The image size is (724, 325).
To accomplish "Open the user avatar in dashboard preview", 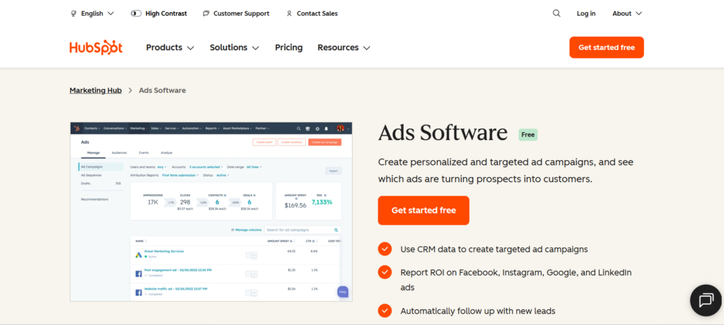I will coord(340,129).
